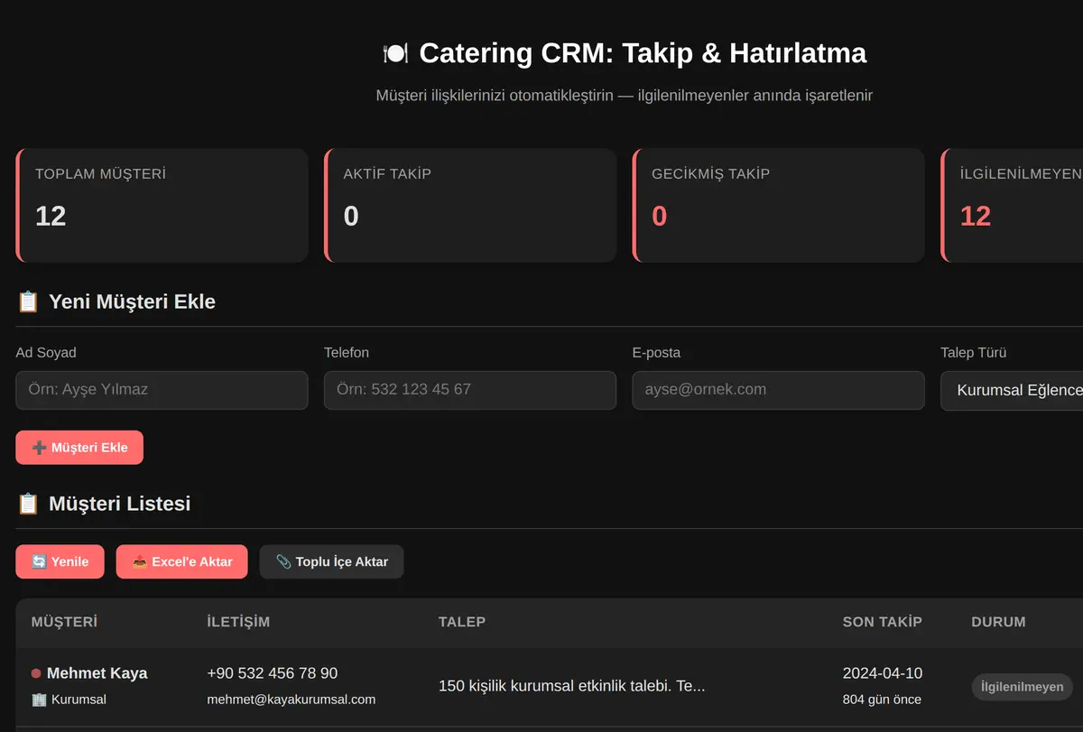Click the email mehmet@kayakurumsal.com
This screenshot has height=732, width=1083.
(292, 700)
